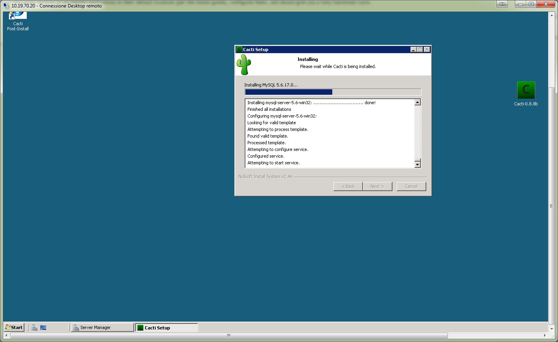Click the remote session vertical scrollbar up arrow
The width and height of the screenshot is (558, 342).
click(551, 15)
